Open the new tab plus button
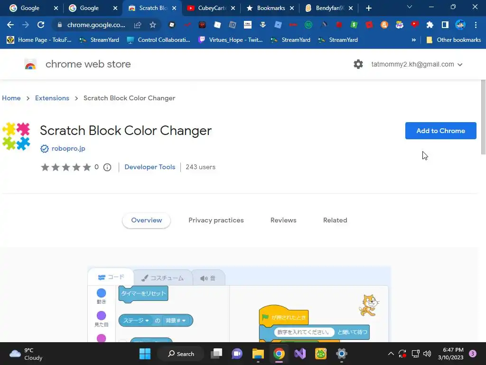 tap(368, 8)
